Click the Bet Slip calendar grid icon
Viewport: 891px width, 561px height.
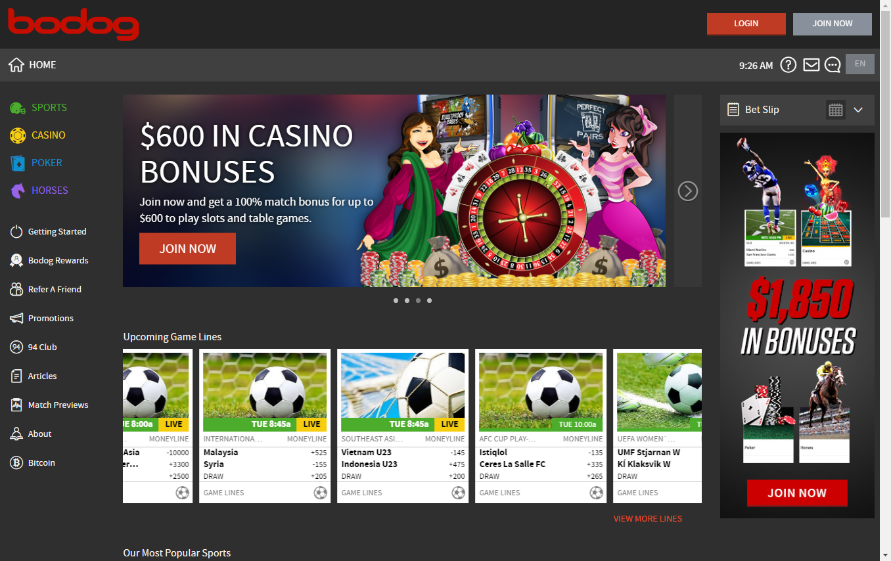(x=836, y=110)
